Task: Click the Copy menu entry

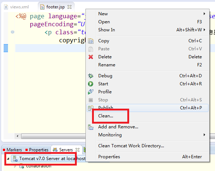Action: coord(147,41)
